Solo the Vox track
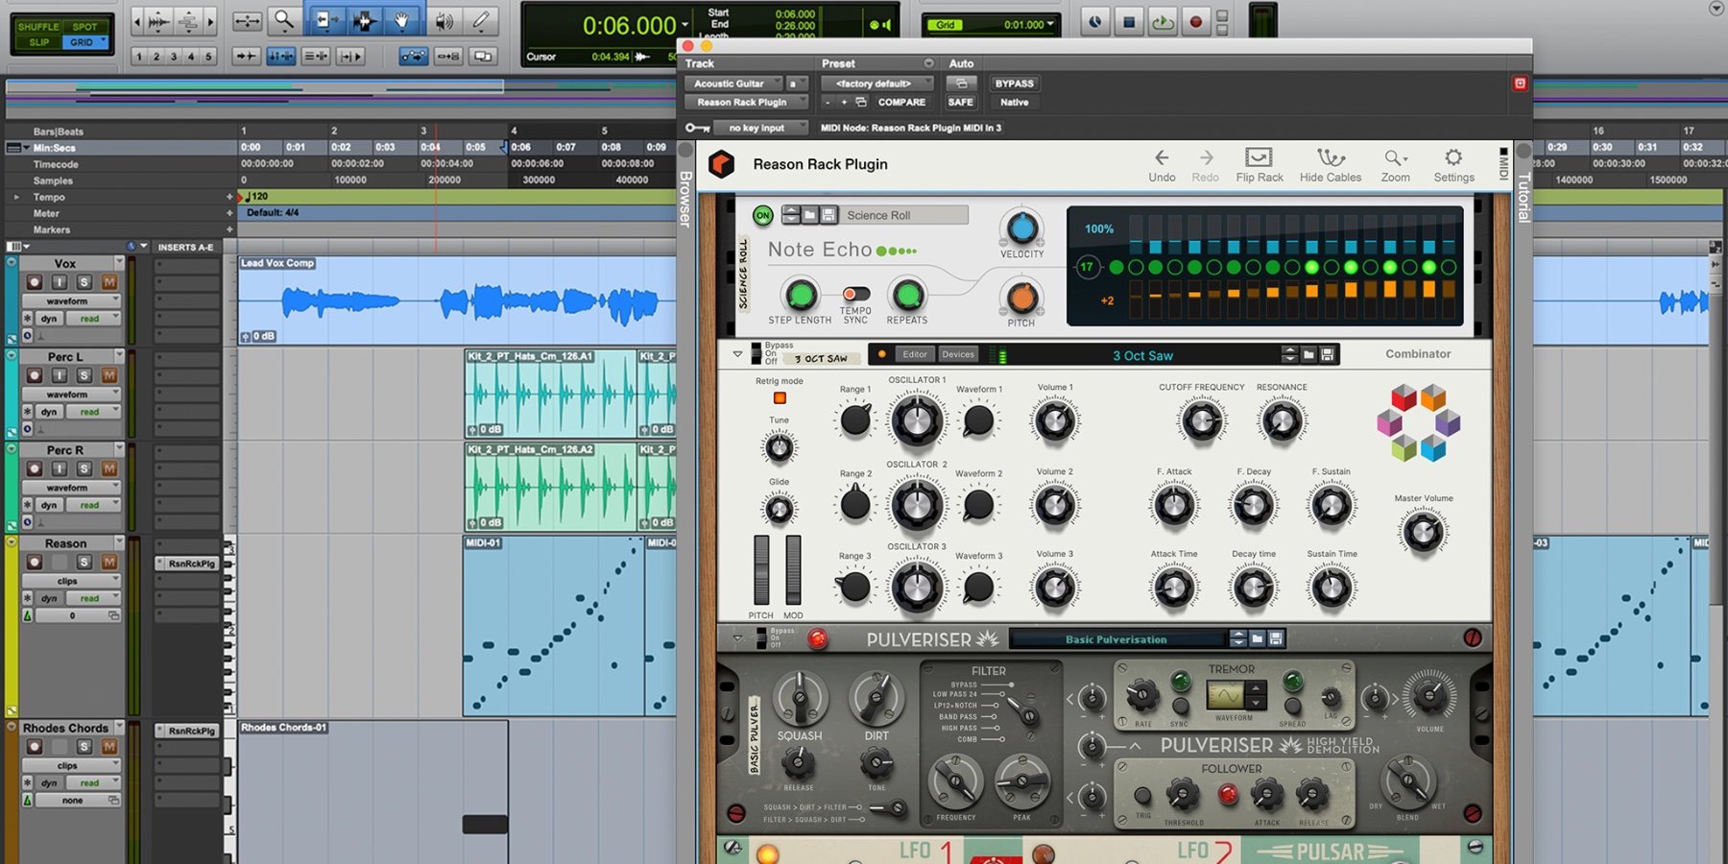 (84, 281)
